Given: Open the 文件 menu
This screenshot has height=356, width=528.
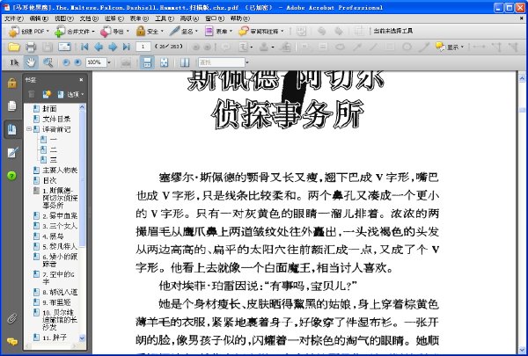Looking at the screenshot, I should click(14, 18).
